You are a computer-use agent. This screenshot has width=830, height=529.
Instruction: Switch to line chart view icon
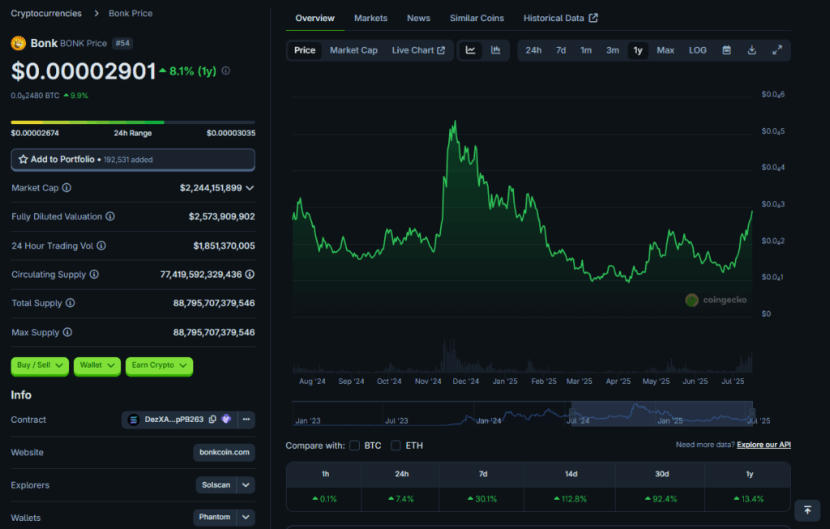[470, 50]
